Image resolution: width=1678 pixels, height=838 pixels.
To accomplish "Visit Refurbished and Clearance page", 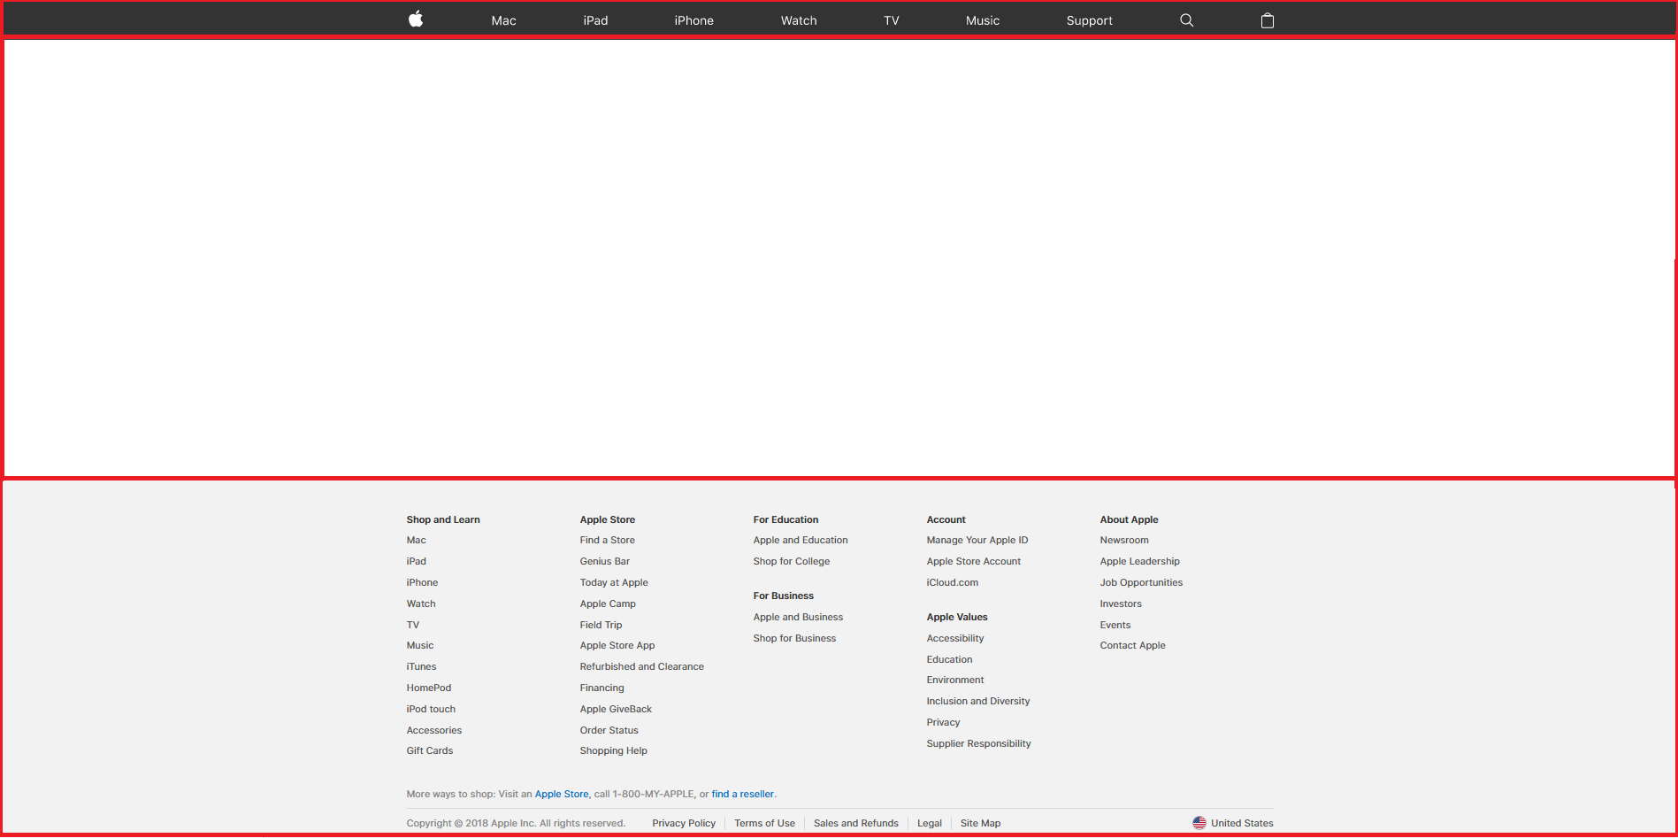I will pos(641,666).
